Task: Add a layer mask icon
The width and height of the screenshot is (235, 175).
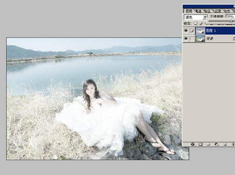Action: 200,144
